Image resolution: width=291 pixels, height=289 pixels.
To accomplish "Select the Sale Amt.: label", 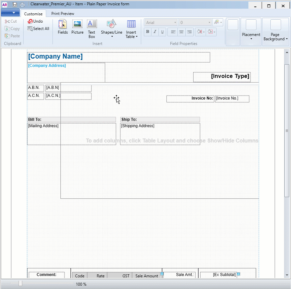I will pyautogui.click(x=179, y=275).
